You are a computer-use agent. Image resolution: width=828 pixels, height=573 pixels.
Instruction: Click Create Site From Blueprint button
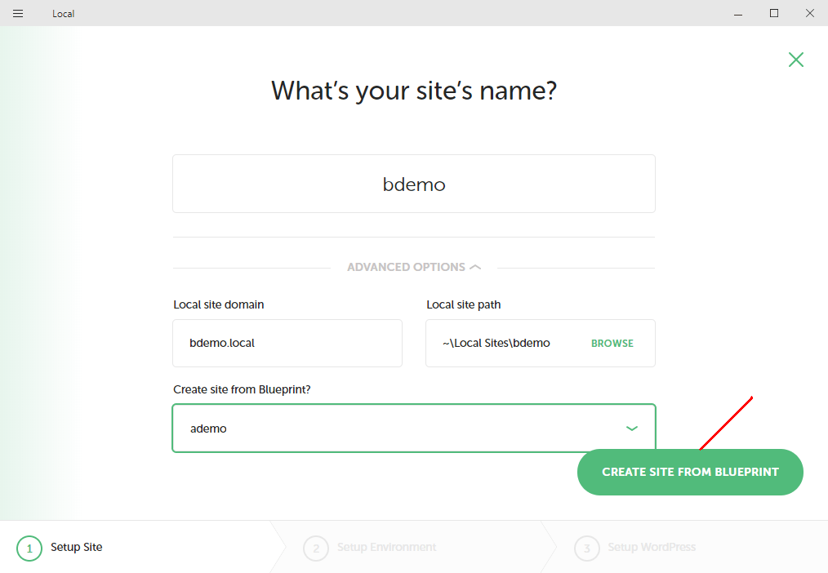[690, 473]
